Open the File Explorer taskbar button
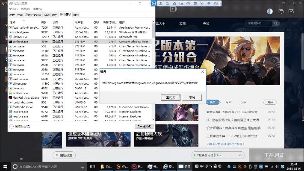This screenshot has height=171, width=304. 106,167
